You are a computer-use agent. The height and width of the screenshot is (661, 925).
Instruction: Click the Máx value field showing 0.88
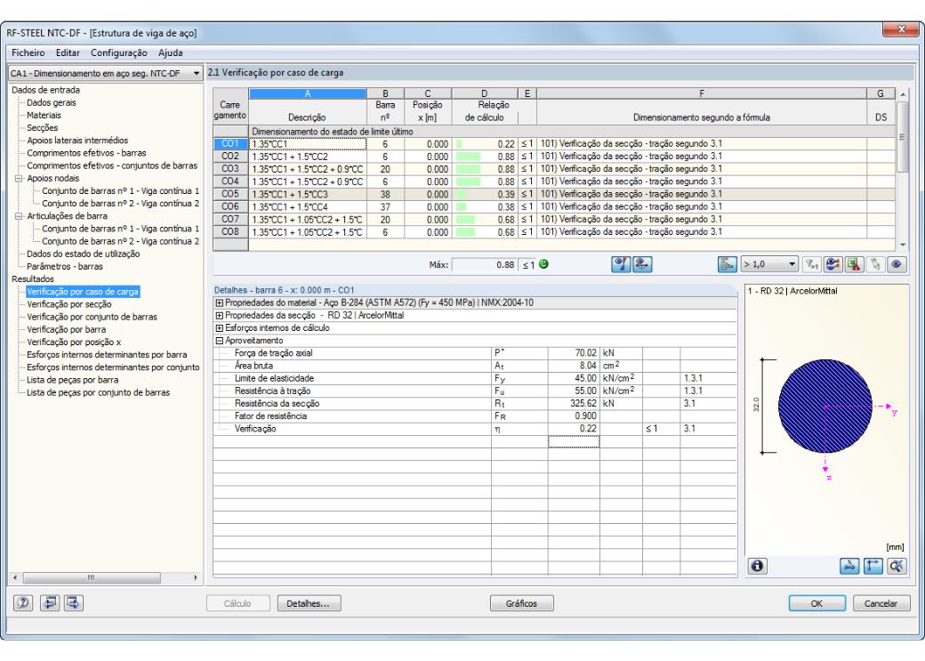click(x=485, y=264)
